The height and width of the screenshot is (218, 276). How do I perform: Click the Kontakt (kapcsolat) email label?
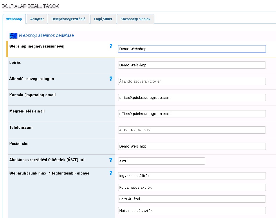click(x=33, y=95)
